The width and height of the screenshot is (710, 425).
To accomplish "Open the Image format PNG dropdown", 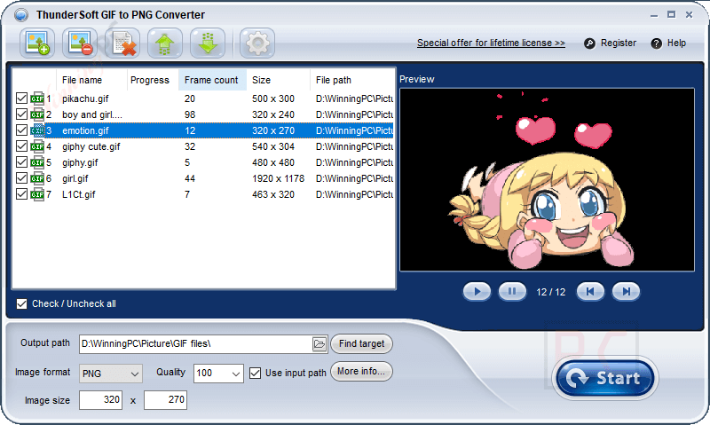I will pyautogui.click(x=110, y=374).
